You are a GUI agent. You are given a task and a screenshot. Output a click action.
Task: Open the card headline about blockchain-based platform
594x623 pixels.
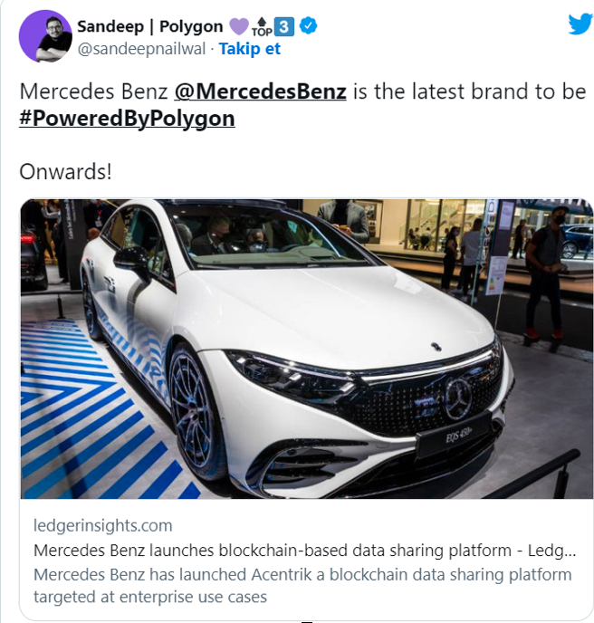click(305, 551)
